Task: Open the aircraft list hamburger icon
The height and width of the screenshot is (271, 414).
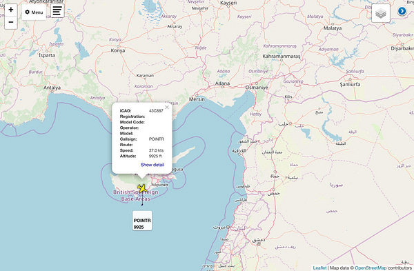Action: (57, 11)
